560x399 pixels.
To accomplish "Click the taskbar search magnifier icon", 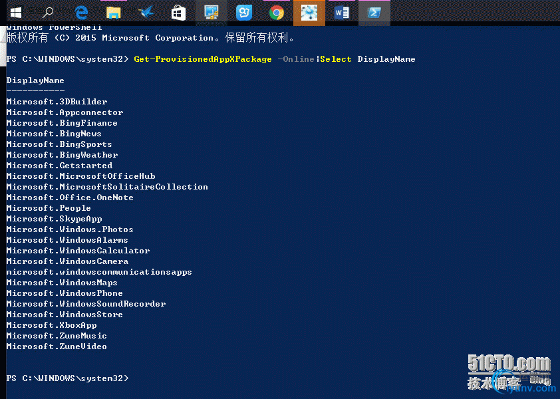I will point(47,13).
